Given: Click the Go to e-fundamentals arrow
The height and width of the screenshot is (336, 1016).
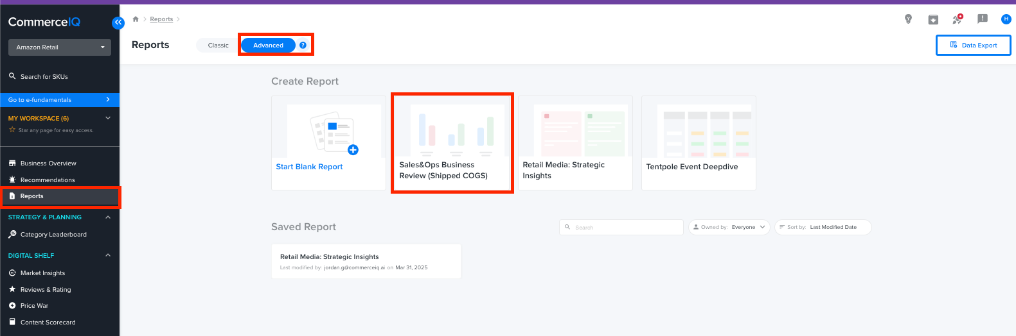Looking at the screenshot, I should (x=108, y=100).
